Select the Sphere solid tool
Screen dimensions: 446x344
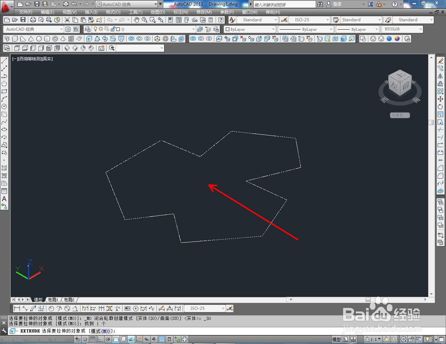pyautogui.click(x=39, y=39)
